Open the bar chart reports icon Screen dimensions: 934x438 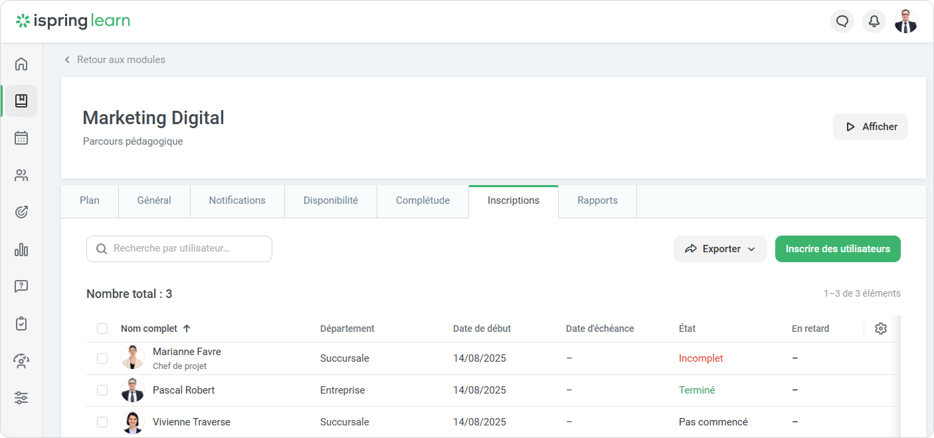point(21,250)
